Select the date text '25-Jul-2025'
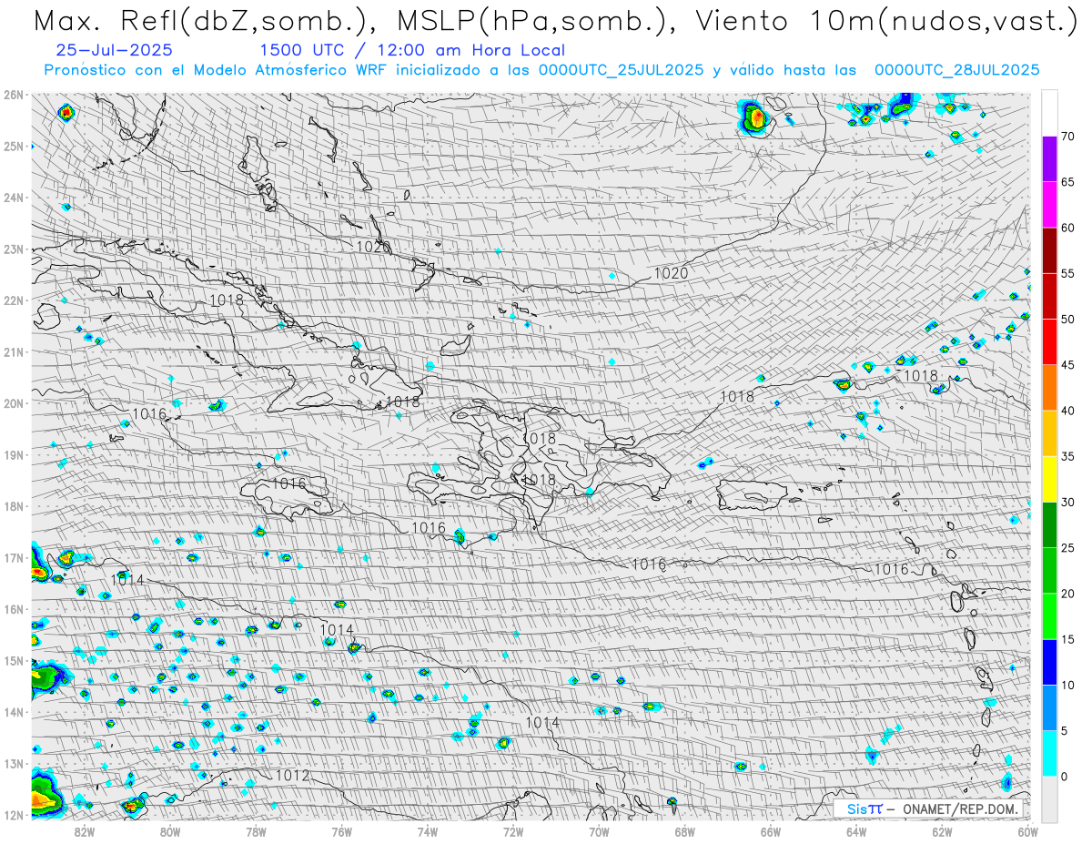Image resolution: width=1092 pixels, height=844 pixels. pos(114,51)
